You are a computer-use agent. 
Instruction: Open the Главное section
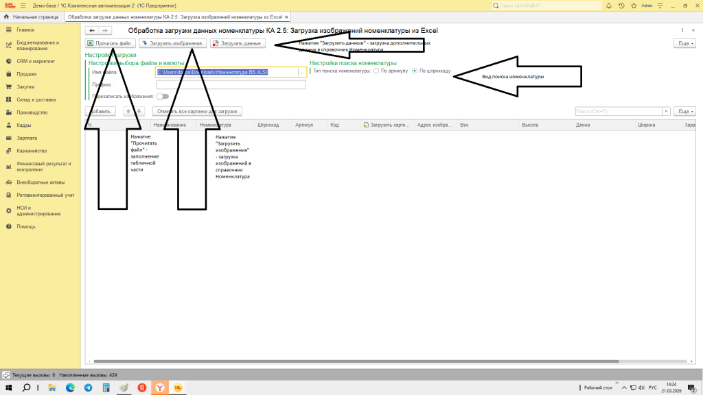tap(25, 29)
